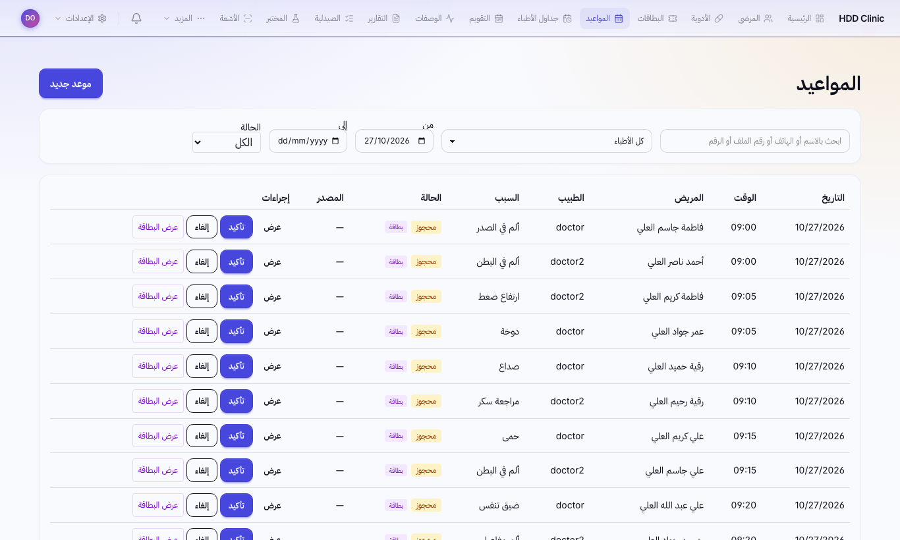
Task: Click إلغاء for رقية رحيم العلي
Action: point(202,401)
